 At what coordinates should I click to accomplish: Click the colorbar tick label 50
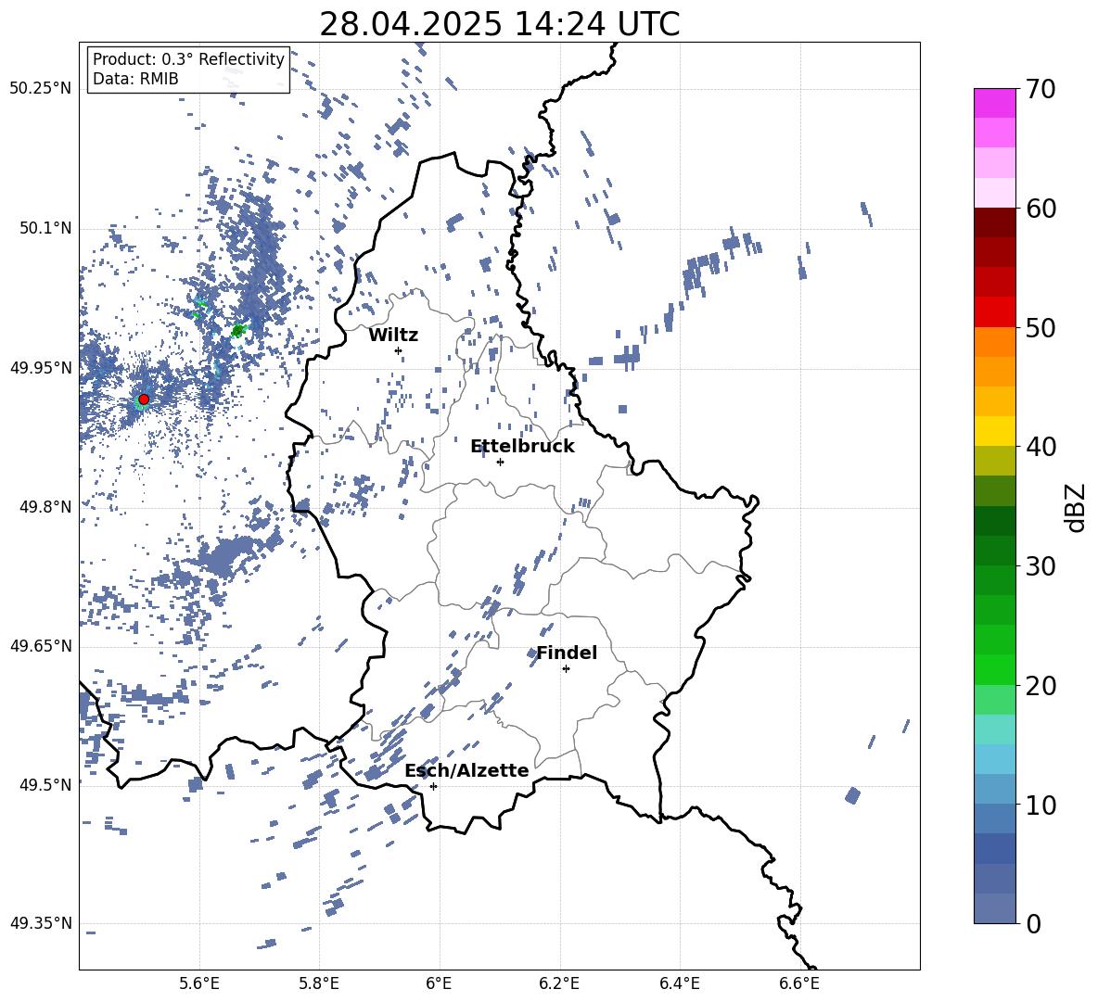click(1041, 327)
